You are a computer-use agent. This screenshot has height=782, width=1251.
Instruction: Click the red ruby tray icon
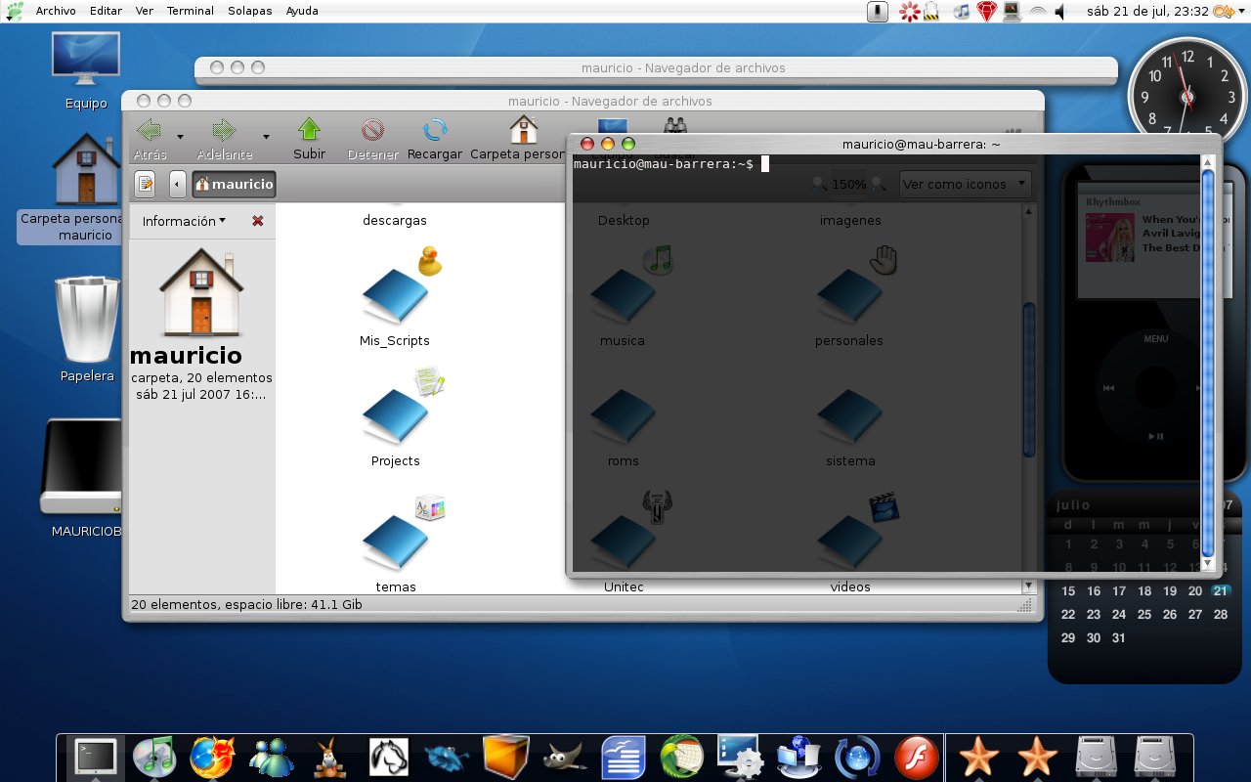(x=987, y=12)
